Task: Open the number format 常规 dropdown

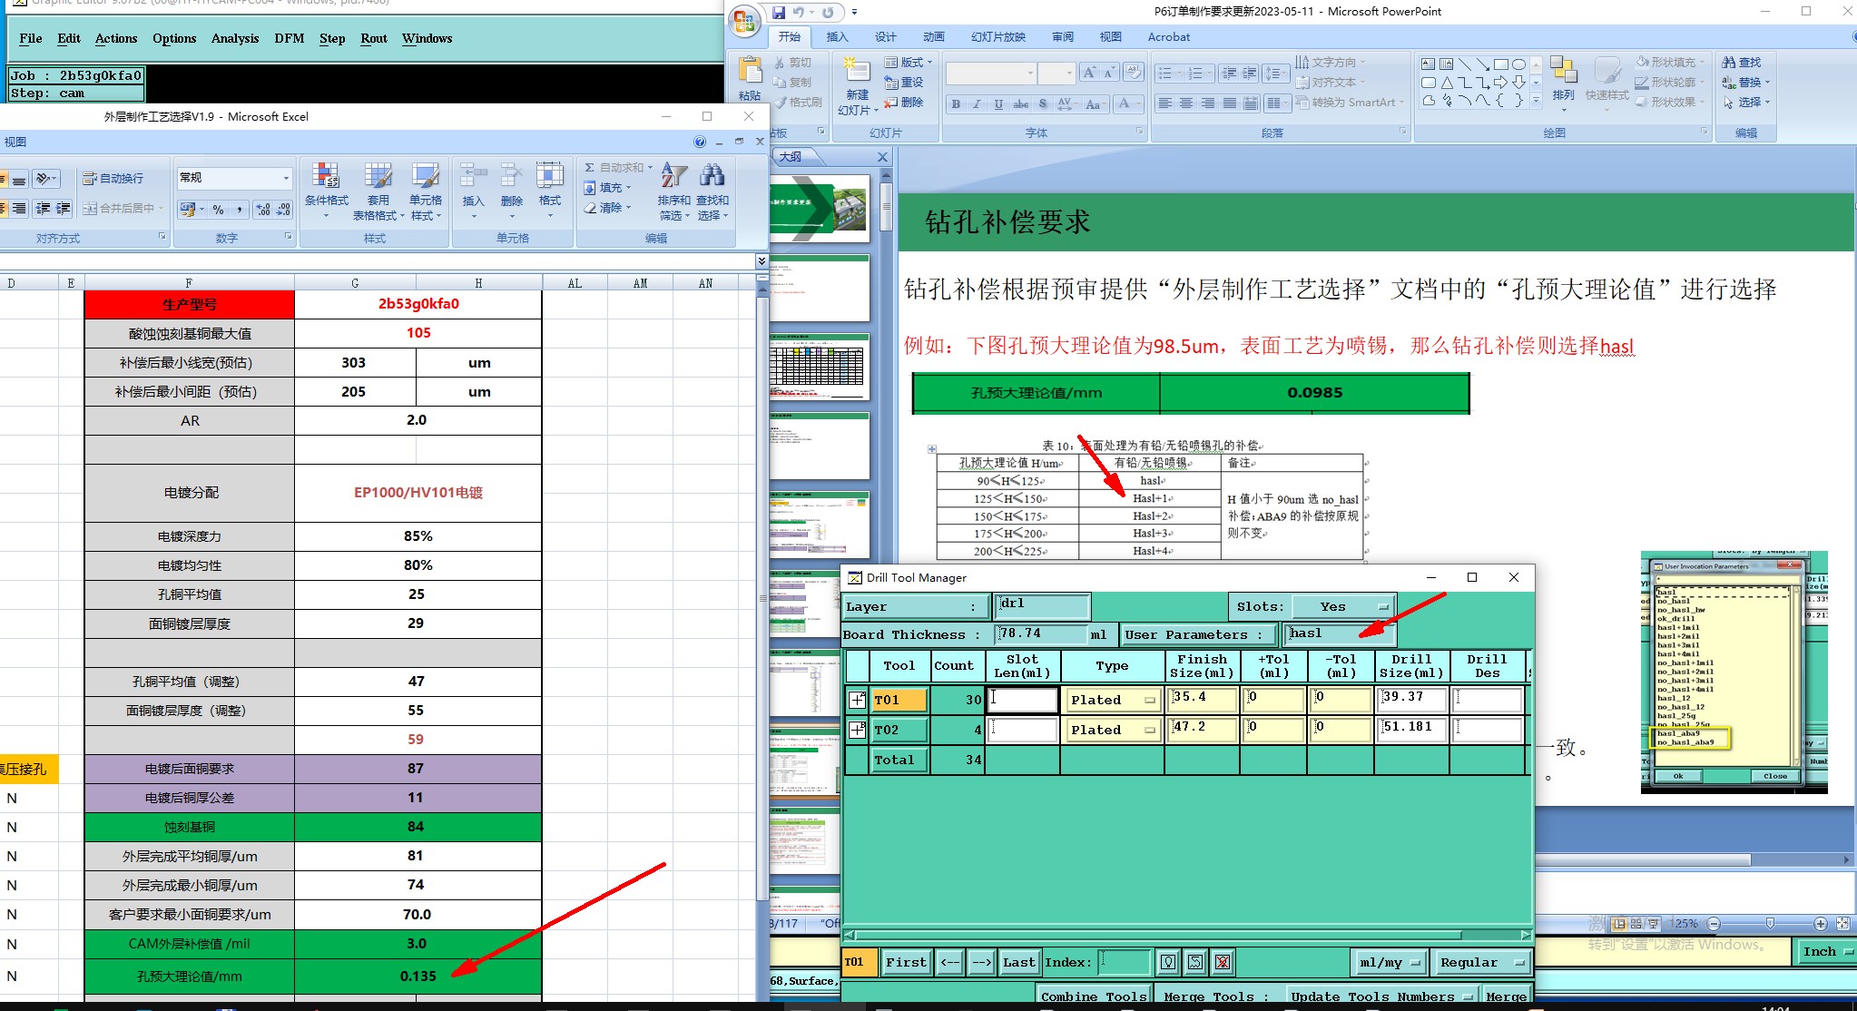Action: (286, 178)
